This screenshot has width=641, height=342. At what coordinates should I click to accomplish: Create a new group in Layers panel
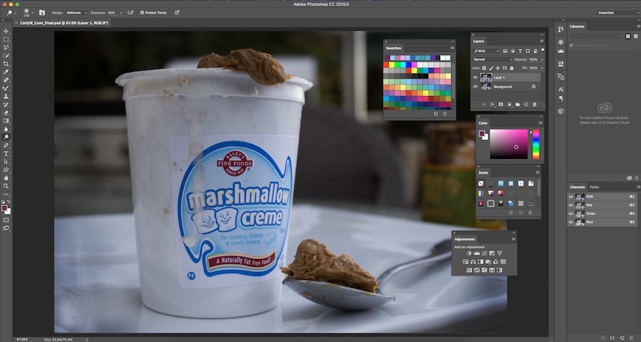517,105
